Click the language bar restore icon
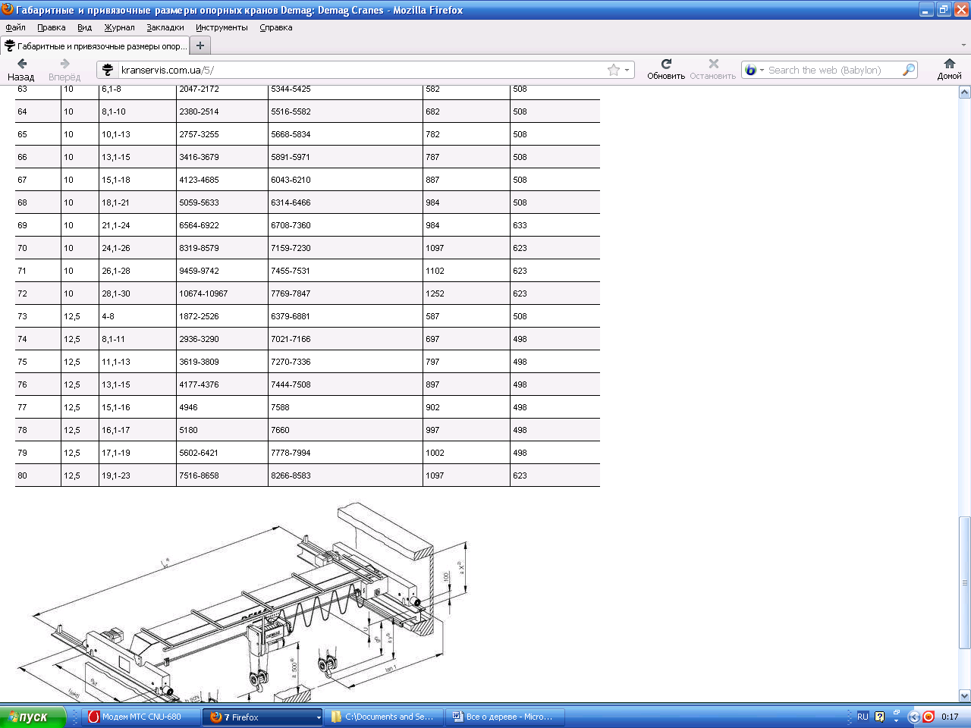Screen dimensions: 971x728 click(x=896, y=713)
